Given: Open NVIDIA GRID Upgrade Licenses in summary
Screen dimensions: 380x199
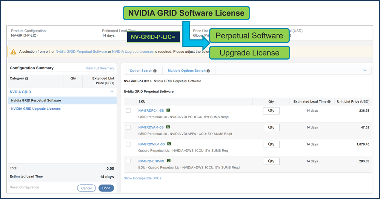Looking at the screenshot, I should click(36, 109).
